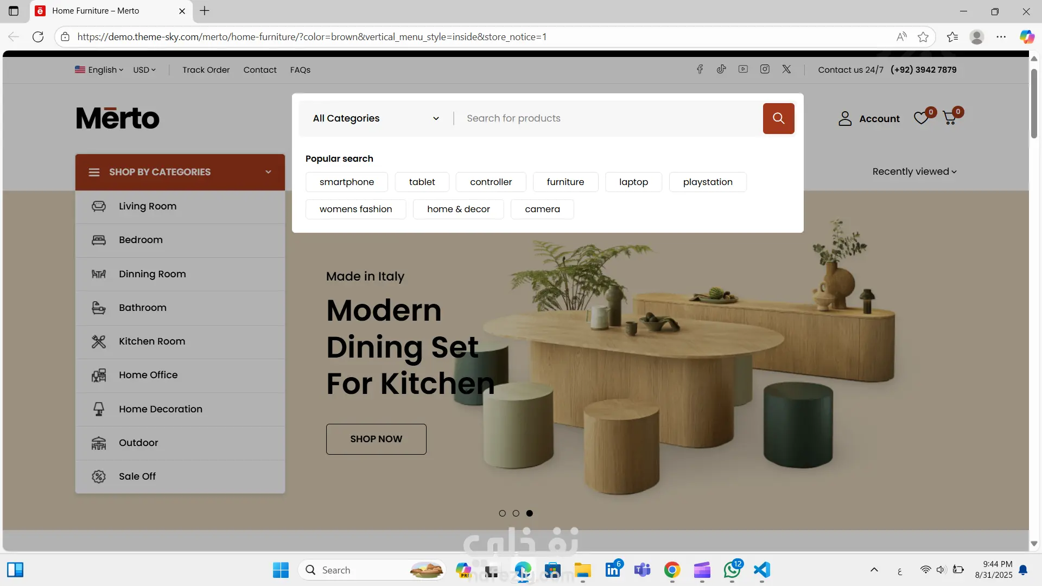The height and width of the screenshot is (586, 1042).
Task: Open WhatsApp from the Windows taskbar
Action: (x=732, y=570)
